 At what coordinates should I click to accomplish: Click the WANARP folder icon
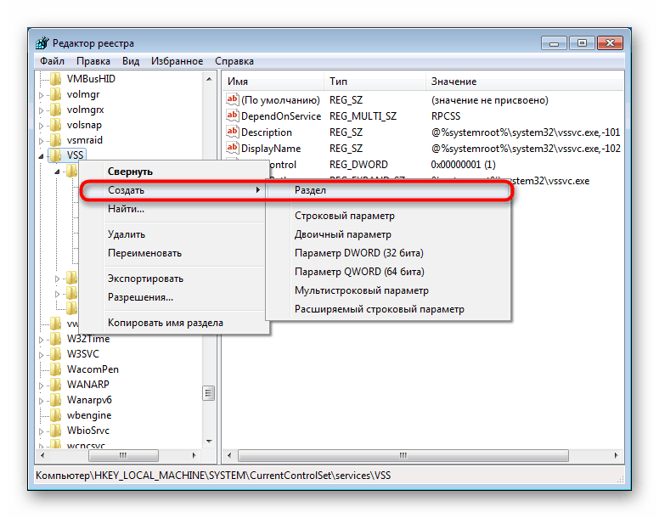55,385
